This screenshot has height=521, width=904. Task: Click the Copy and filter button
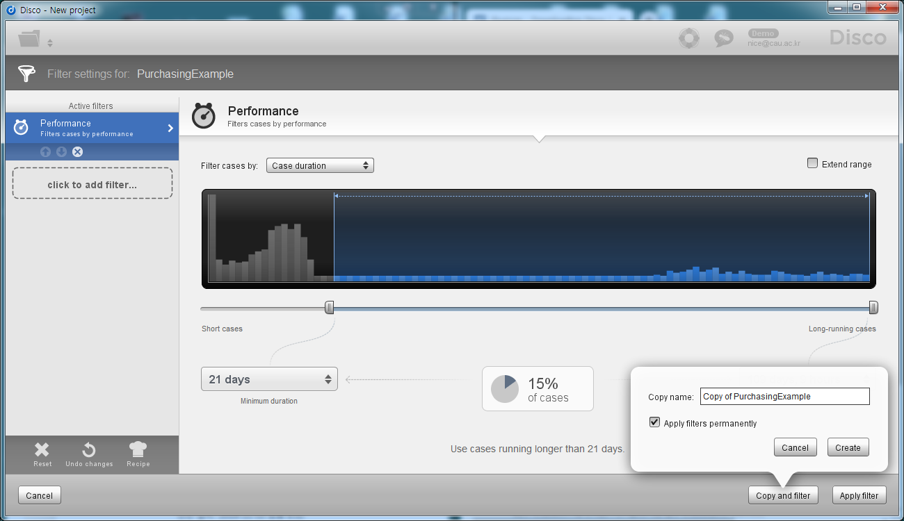point(783,495)
